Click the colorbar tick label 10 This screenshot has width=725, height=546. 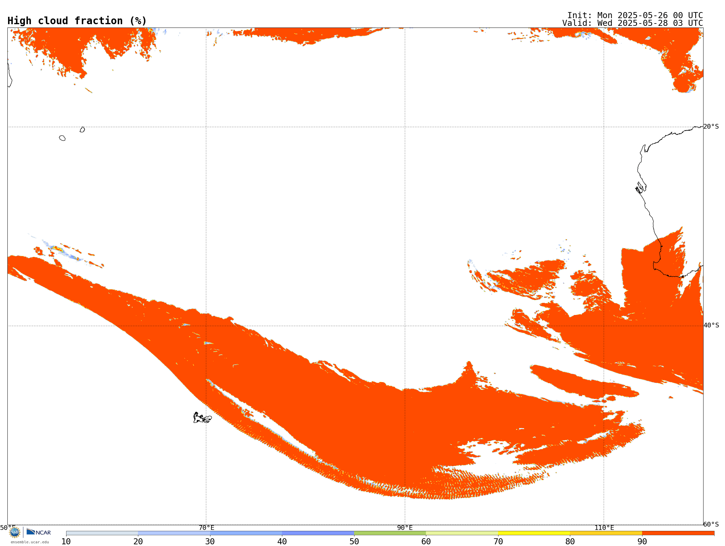click(66, 542)
